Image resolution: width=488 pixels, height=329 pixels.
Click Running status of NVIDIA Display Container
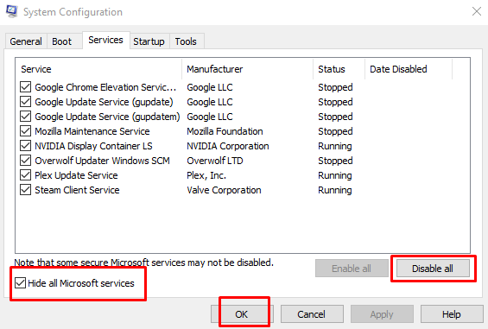coord(335,146)
